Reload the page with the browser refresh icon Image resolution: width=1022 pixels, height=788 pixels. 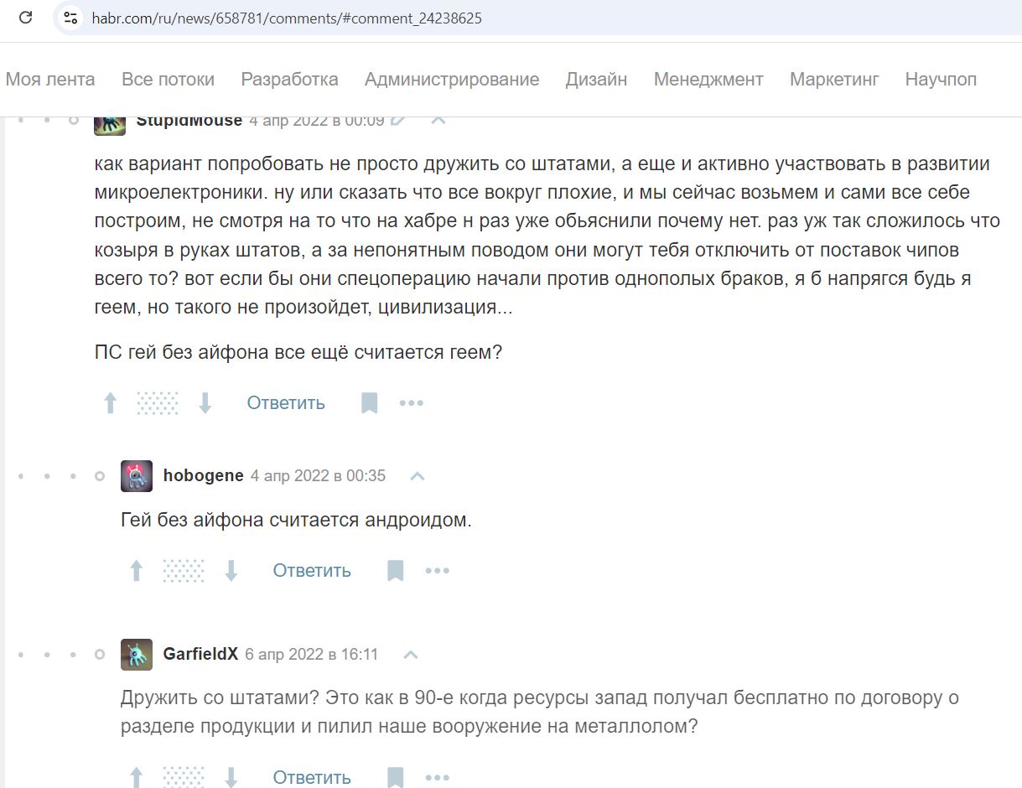coord(26,18)
